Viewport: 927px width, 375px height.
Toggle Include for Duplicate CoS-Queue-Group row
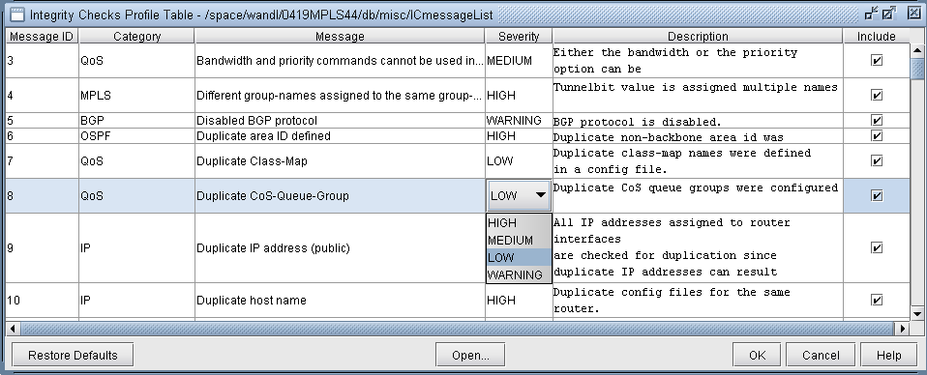[876, 195]
